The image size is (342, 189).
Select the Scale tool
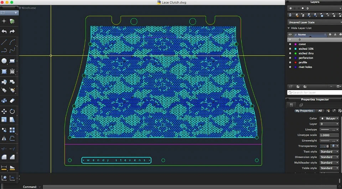pyautogui.click(x=4, y=120)
